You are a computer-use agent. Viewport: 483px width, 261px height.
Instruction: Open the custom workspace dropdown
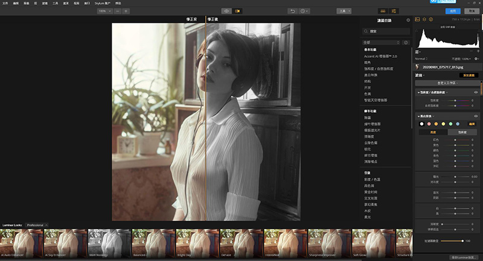(x=447, y=83)
